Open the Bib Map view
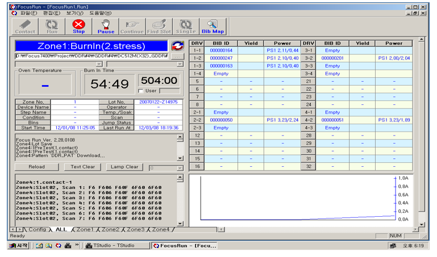This screenshot has width=437, height=257. pyautogui.click(x=213, y=27)
